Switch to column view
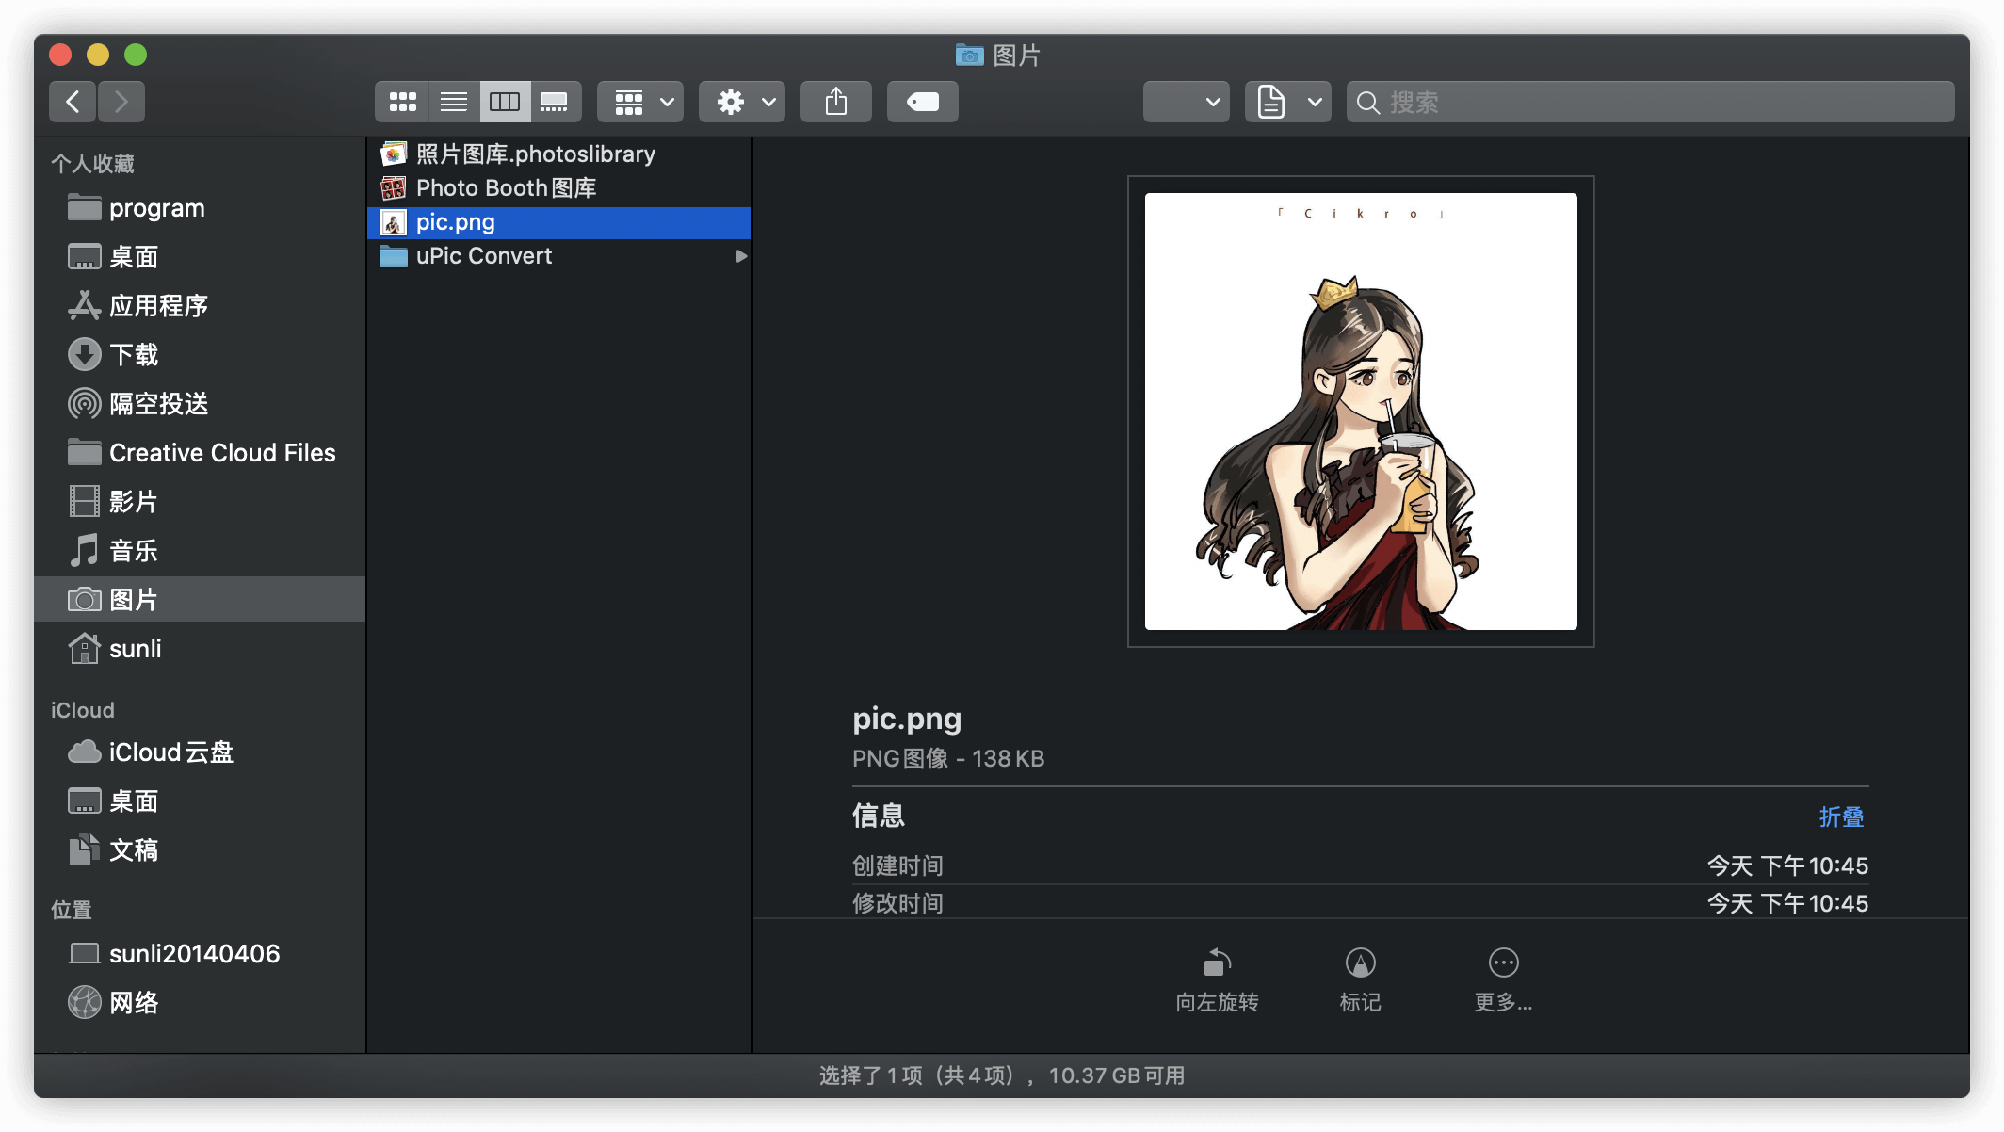This screenshot has height=1132, width=2004. coord(505,102)
